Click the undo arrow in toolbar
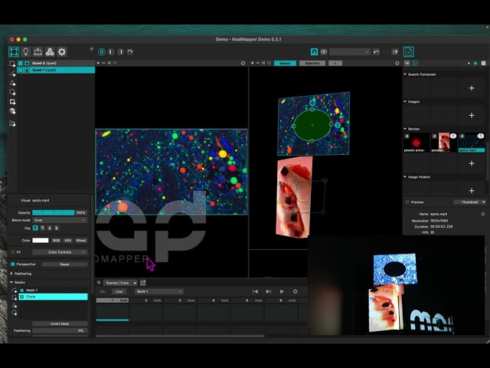 pos(376,51)
